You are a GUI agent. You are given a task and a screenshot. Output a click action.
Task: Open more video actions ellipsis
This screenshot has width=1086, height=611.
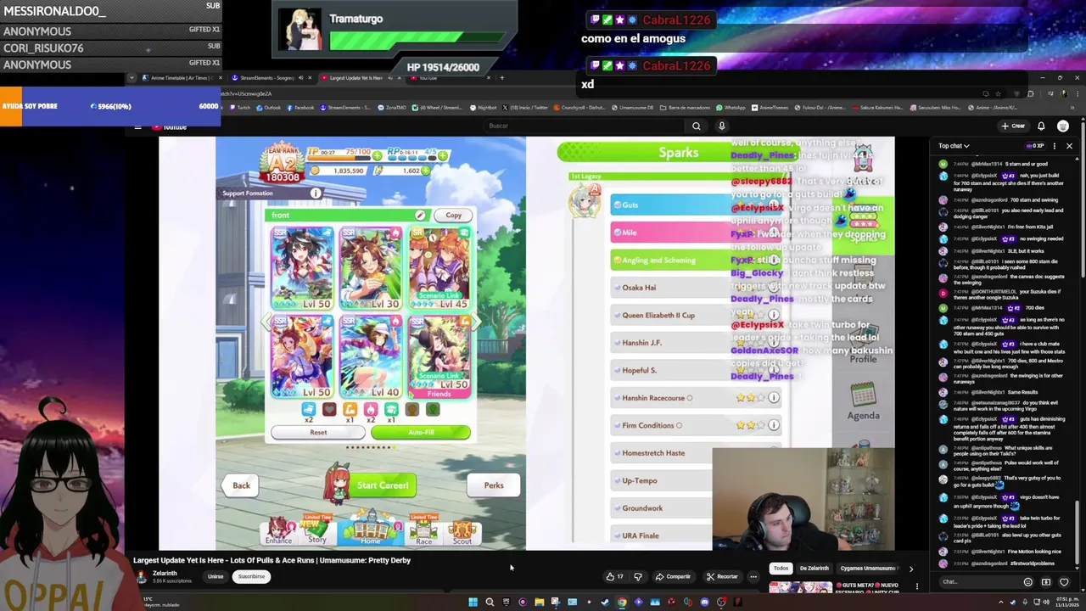(x=753, y=576)
